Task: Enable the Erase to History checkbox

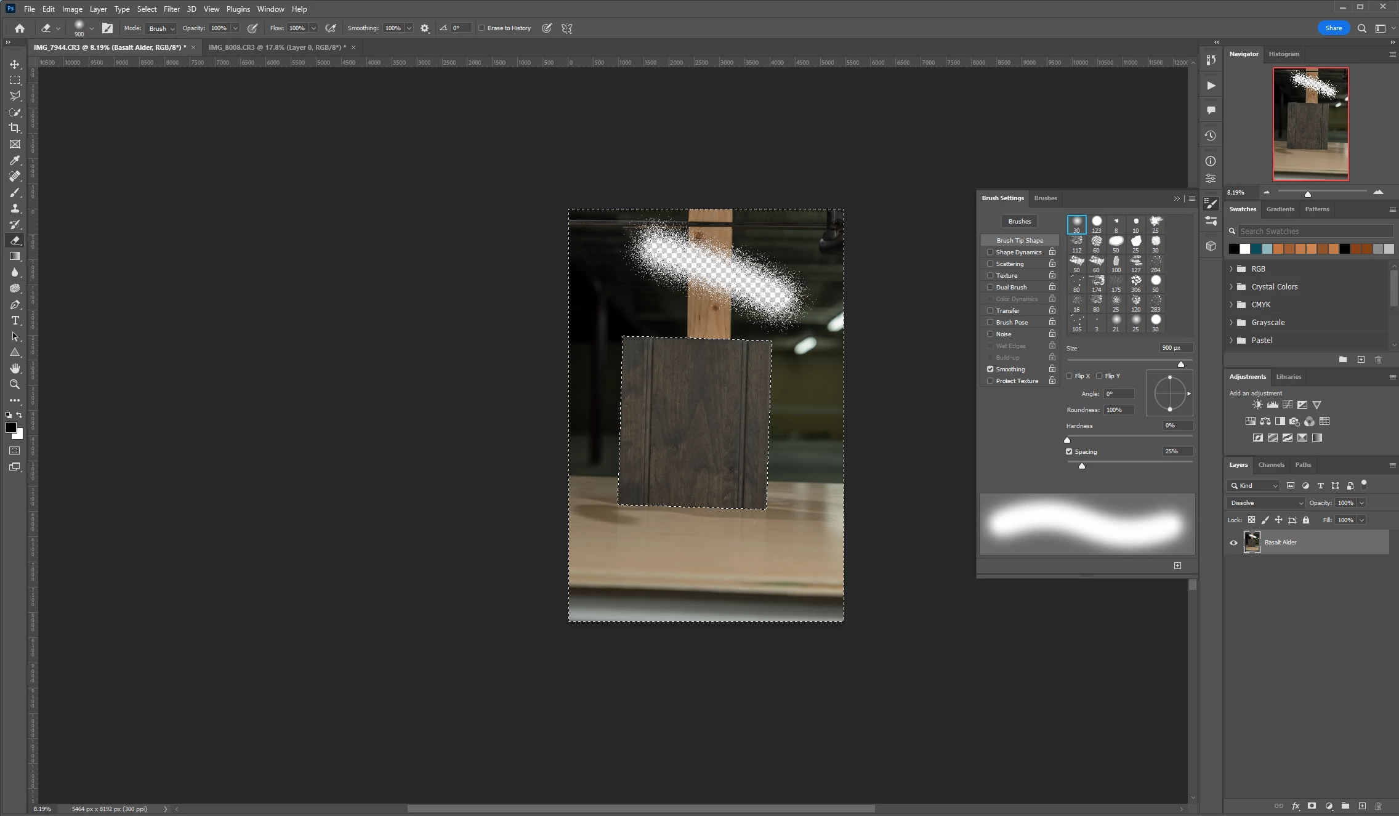Action: (482, 28)
